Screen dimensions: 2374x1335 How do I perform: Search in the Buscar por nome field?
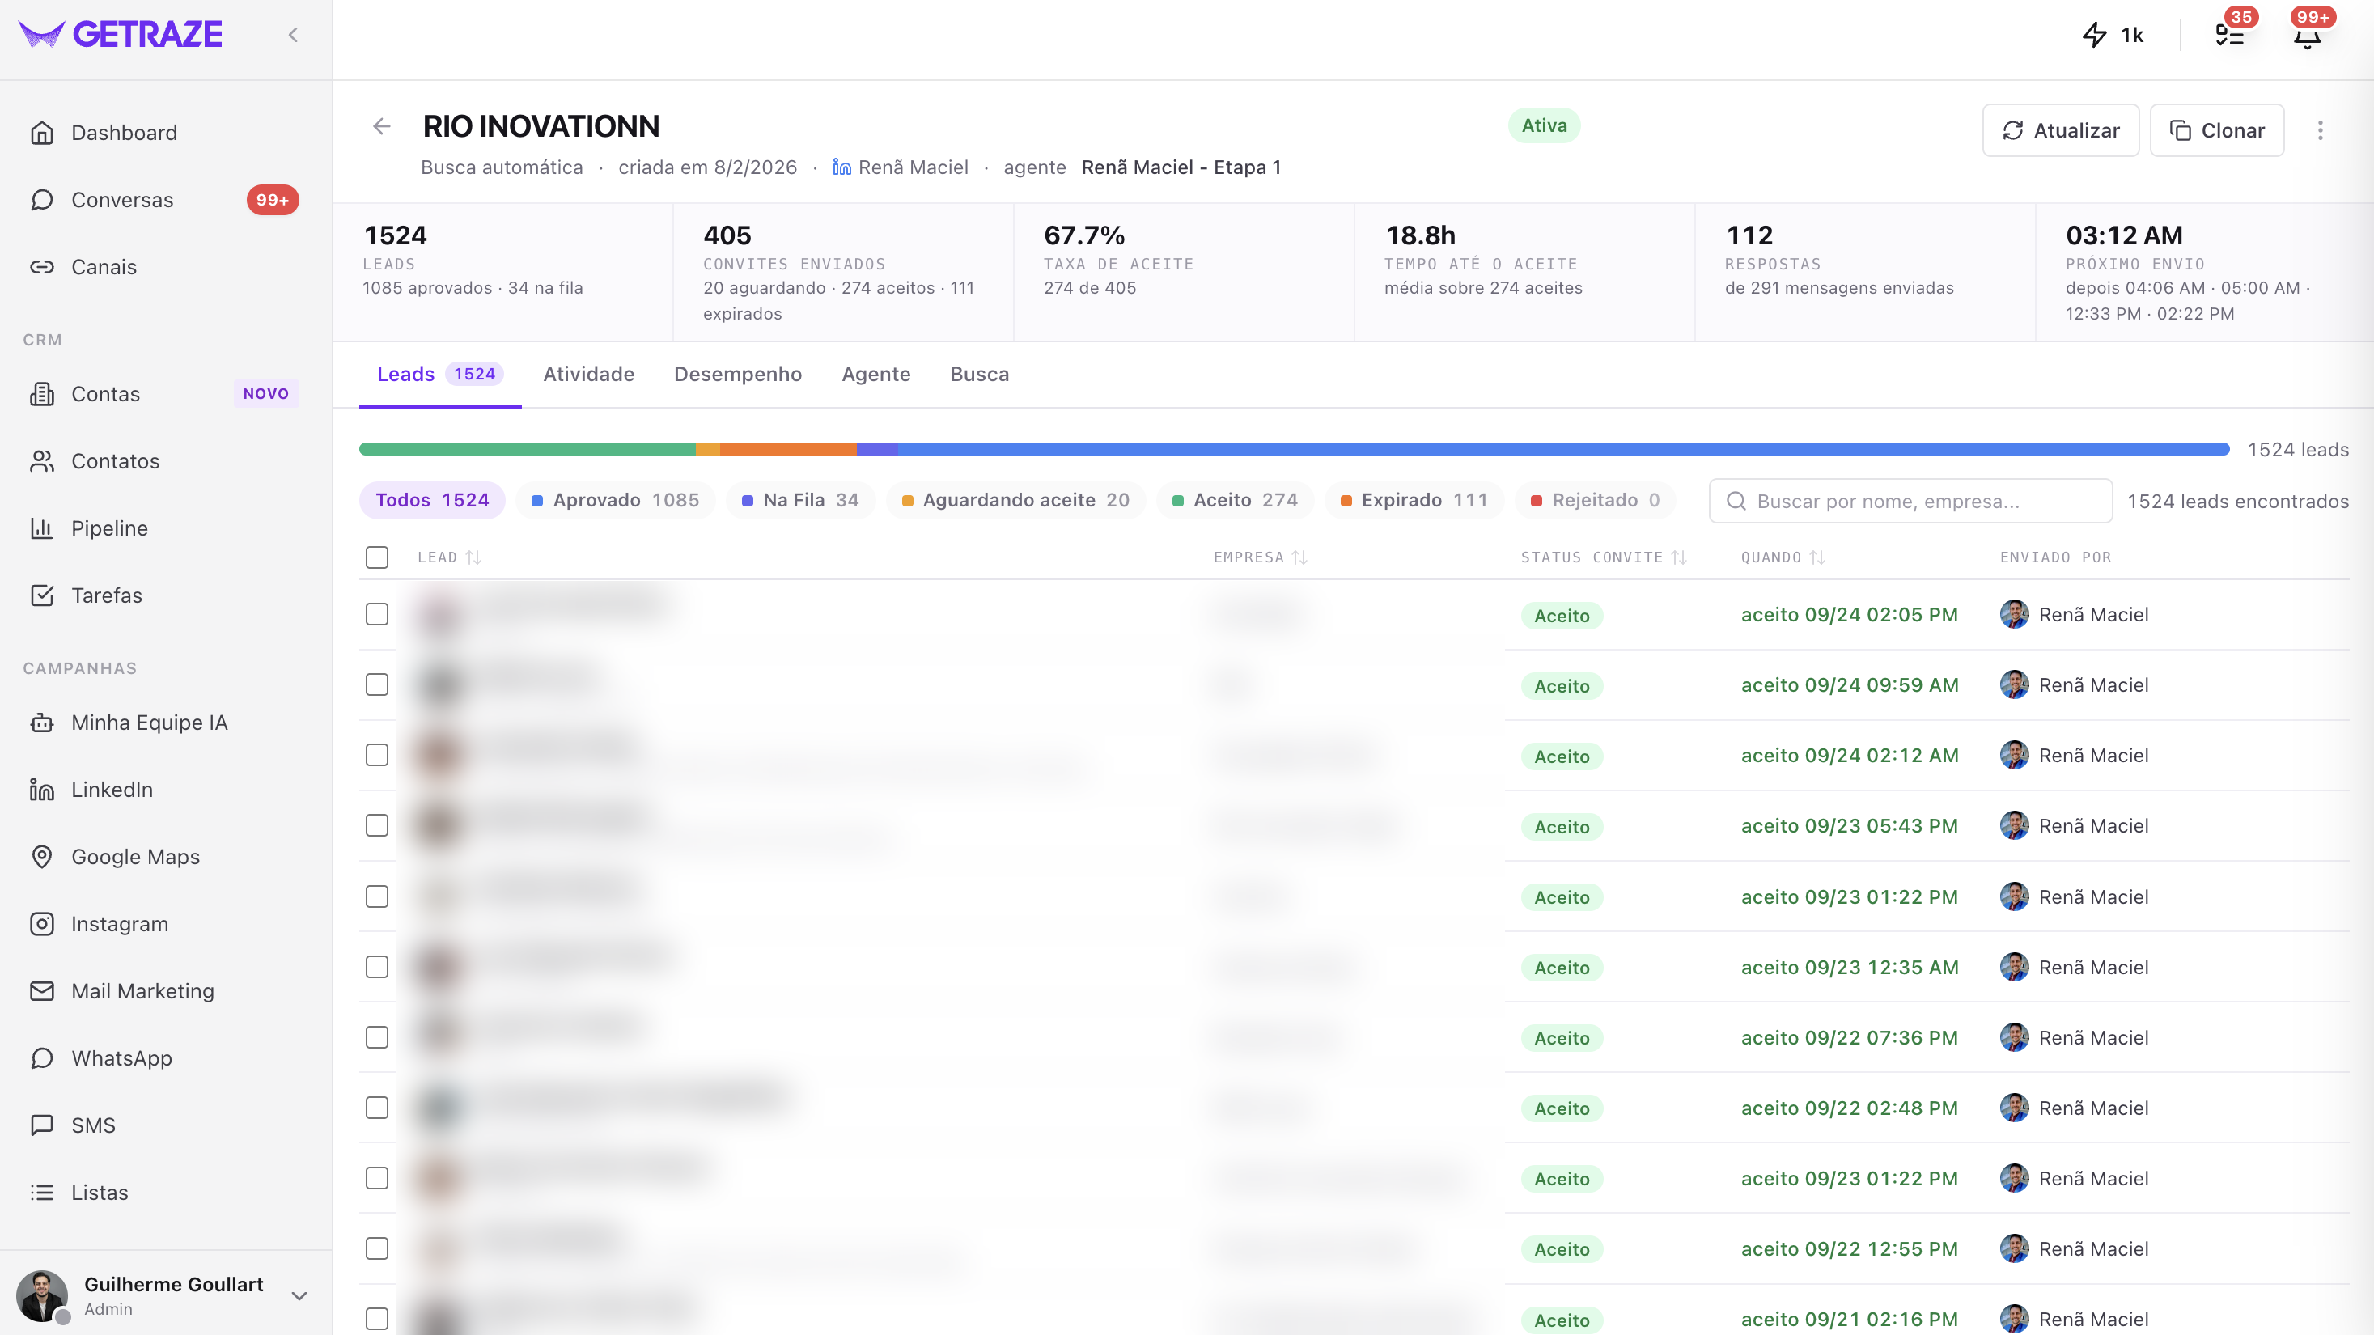click(1910, 501)
